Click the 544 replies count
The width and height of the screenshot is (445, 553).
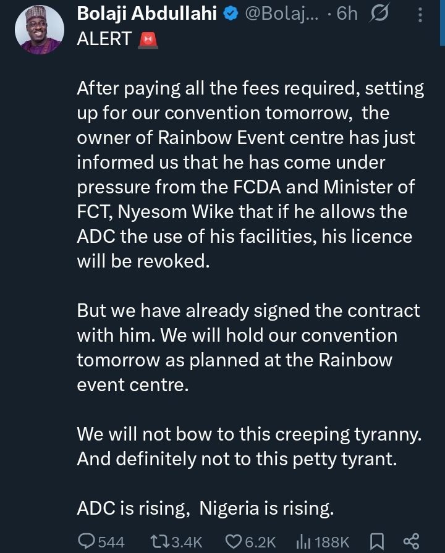pyautogui.click(x=111, y=542)
